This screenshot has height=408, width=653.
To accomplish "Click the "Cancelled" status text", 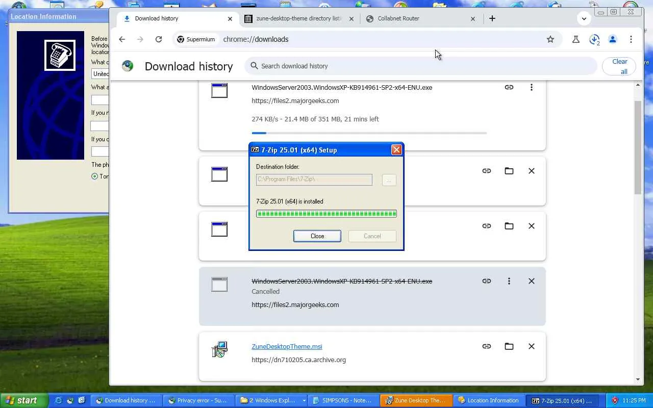I will point(265,292).
